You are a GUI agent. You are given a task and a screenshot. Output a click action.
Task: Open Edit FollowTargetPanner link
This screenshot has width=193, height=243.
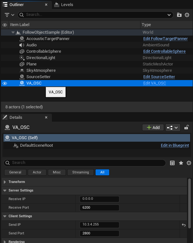[165, 39]
